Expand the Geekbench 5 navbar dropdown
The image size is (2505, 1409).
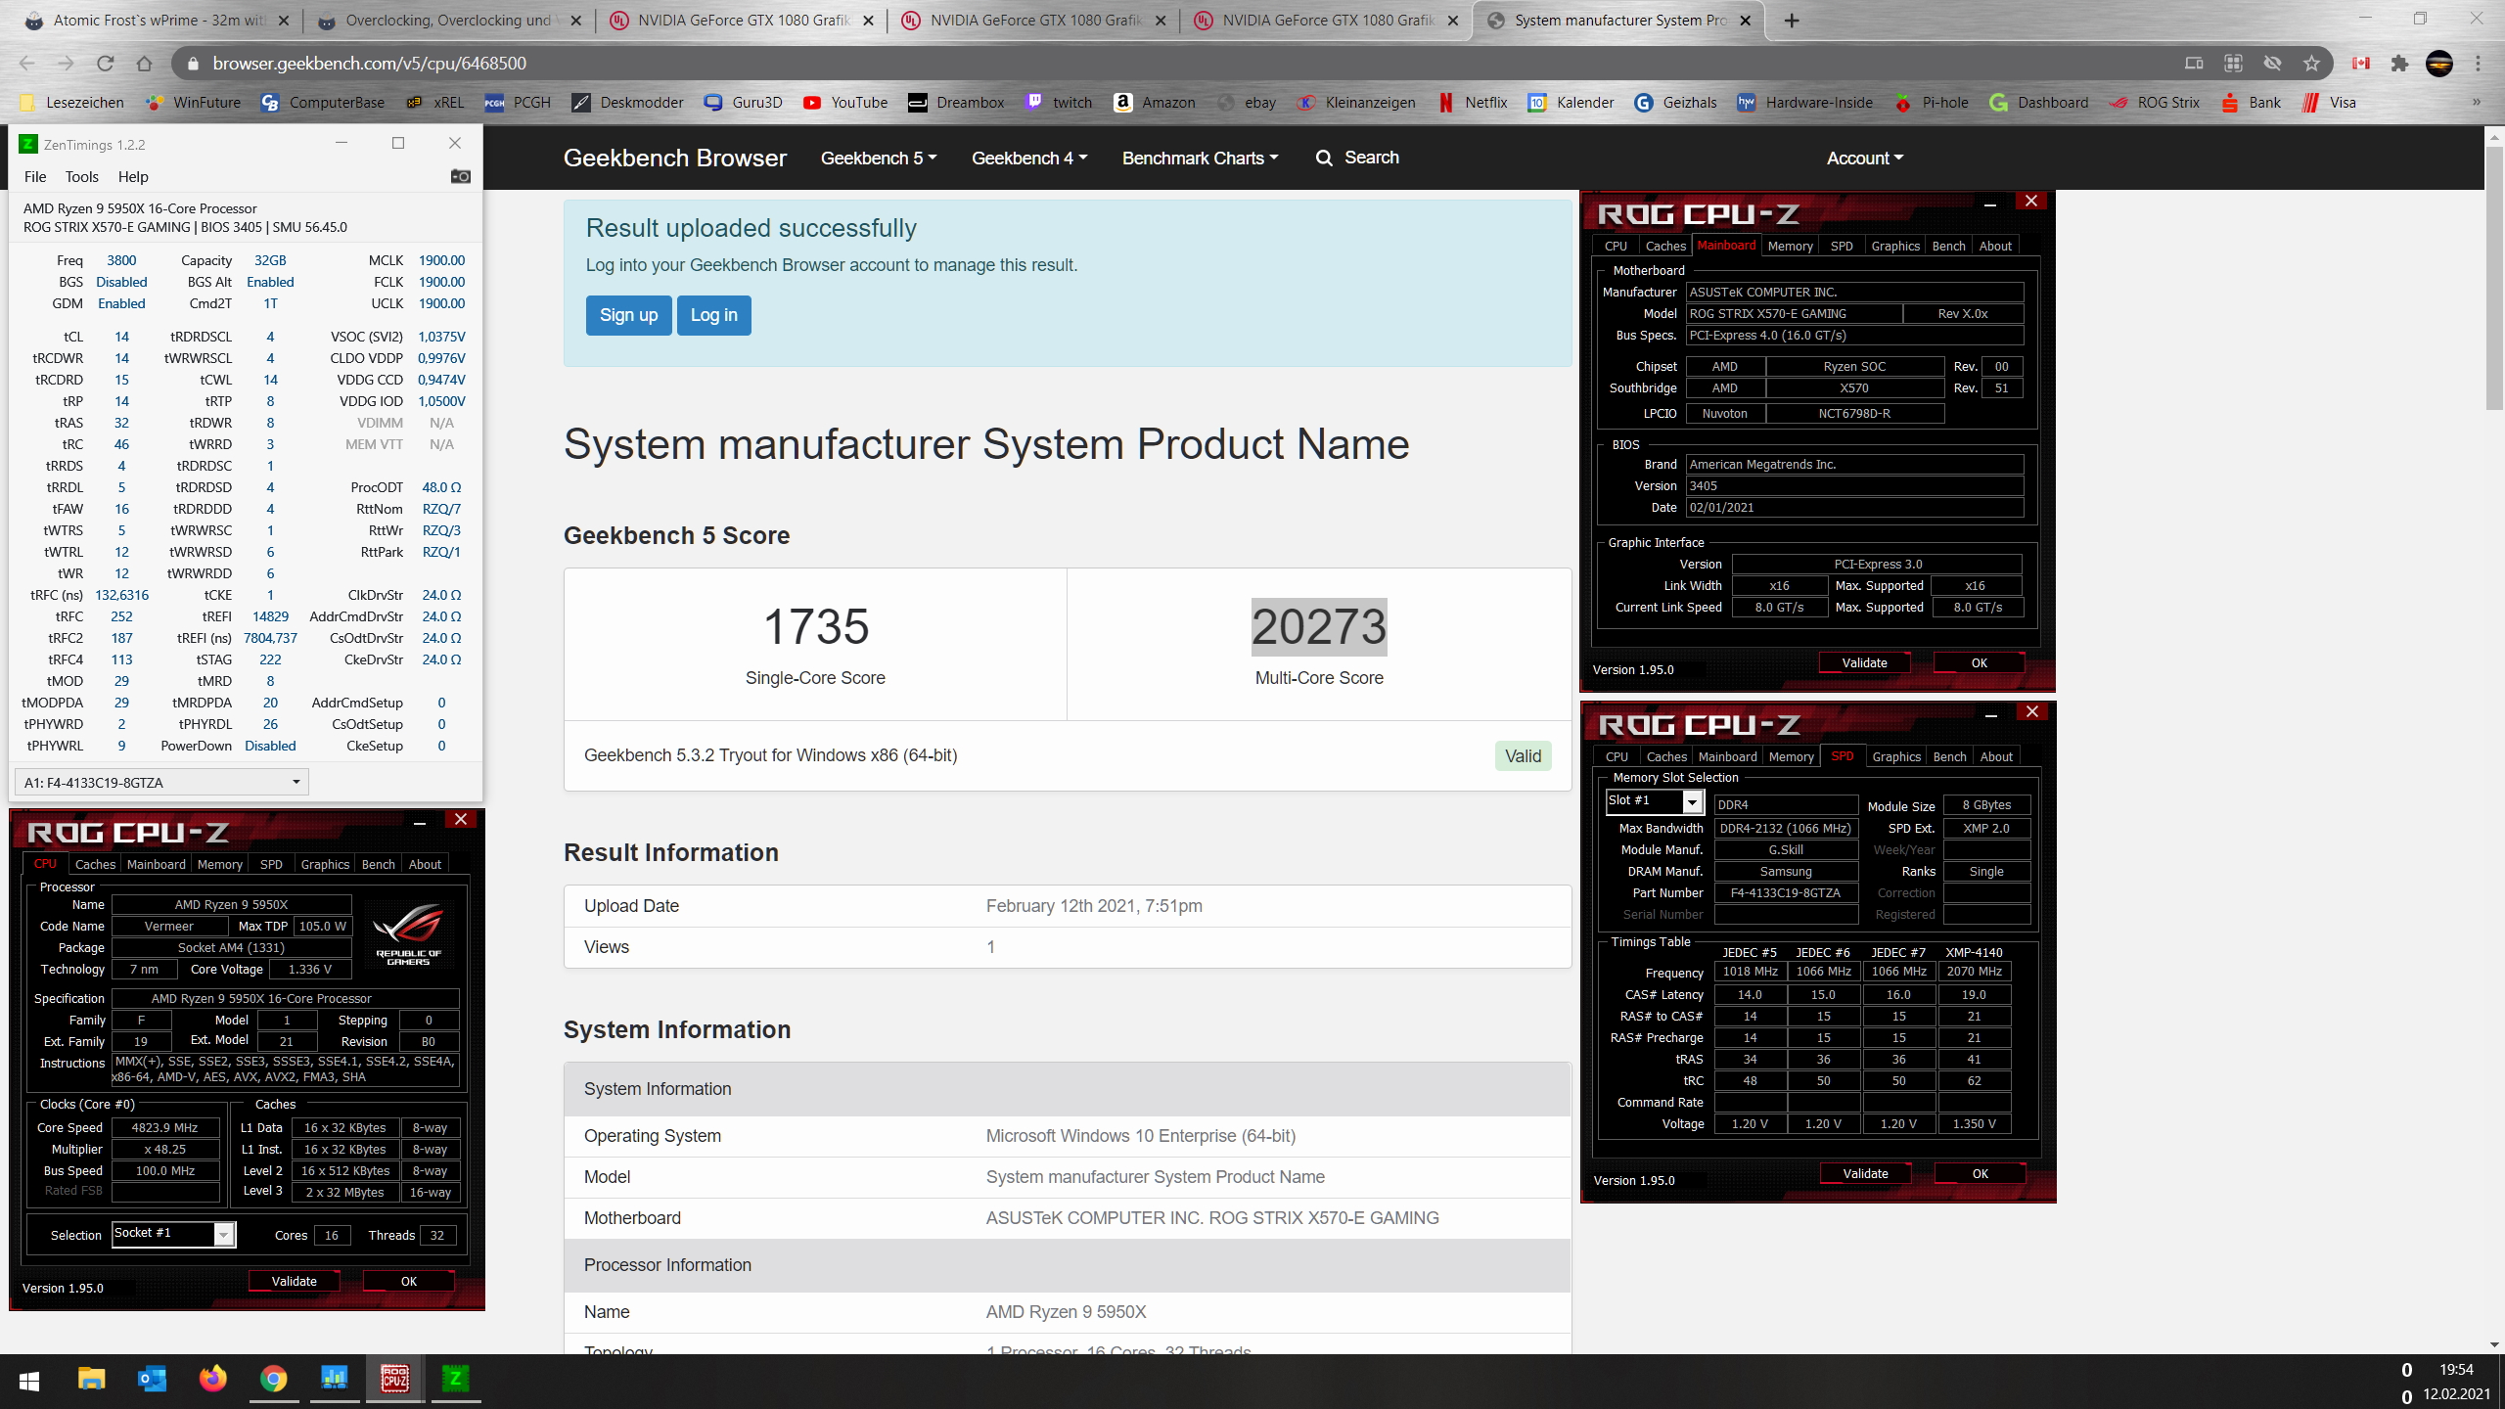pyautogui.click(x=878, y=159)
